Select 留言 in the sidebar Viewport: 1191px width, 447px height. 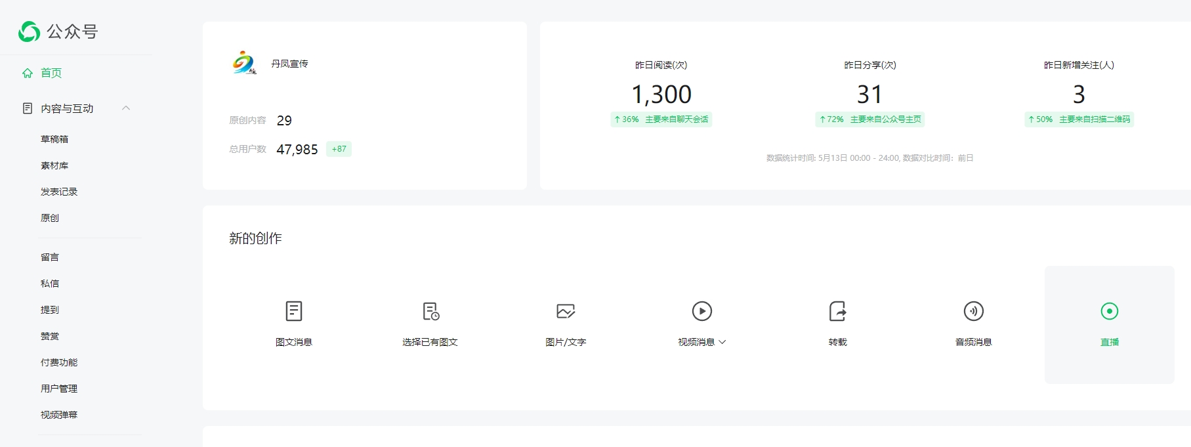pyautogui.click(x=50, y=257)
